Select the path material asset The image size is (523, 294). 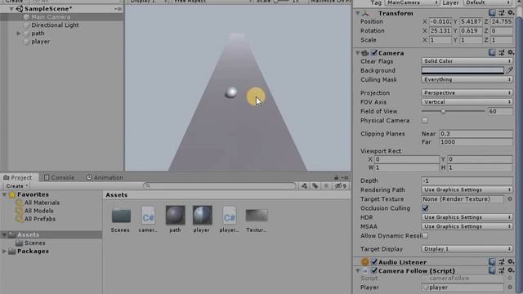(x=175, y=215)
